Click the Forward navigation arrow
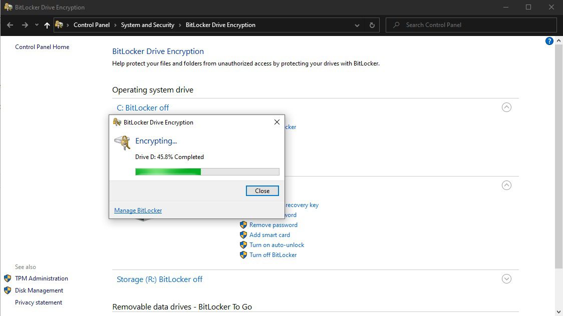The height and width of the screenshot is (316, 563). point(25,25)
